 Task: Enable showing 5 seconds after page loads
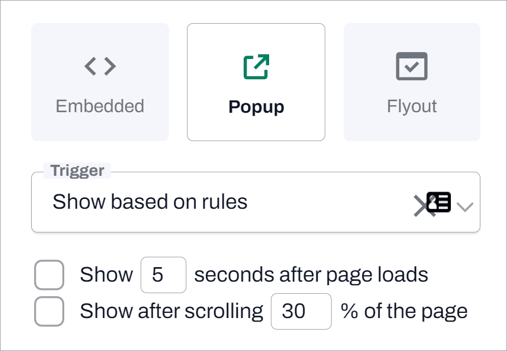(49, 275)
